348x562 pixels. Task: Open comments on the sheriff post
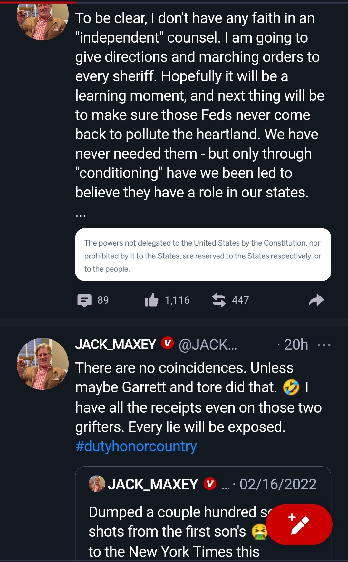coord(85,300)
